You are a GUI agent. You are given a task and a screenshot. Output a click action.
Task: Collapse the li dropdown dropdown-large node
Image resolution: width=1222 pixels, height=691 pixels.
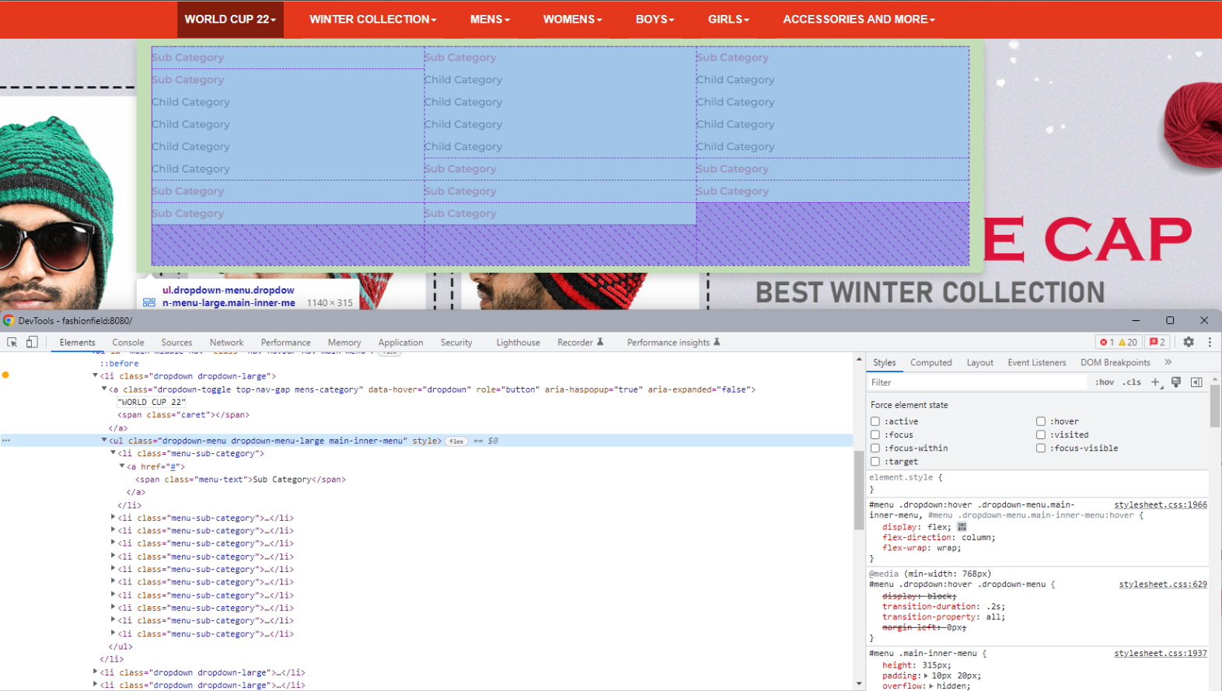pos(96,375)
